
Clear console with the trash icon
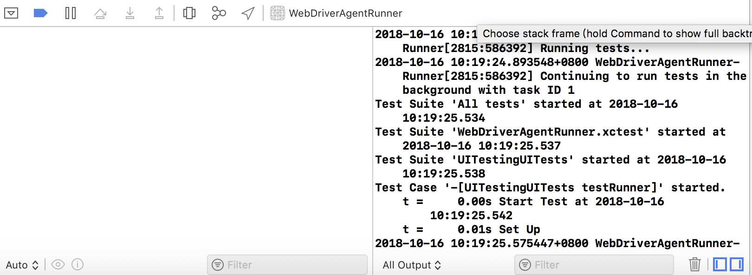pos(695,264)
